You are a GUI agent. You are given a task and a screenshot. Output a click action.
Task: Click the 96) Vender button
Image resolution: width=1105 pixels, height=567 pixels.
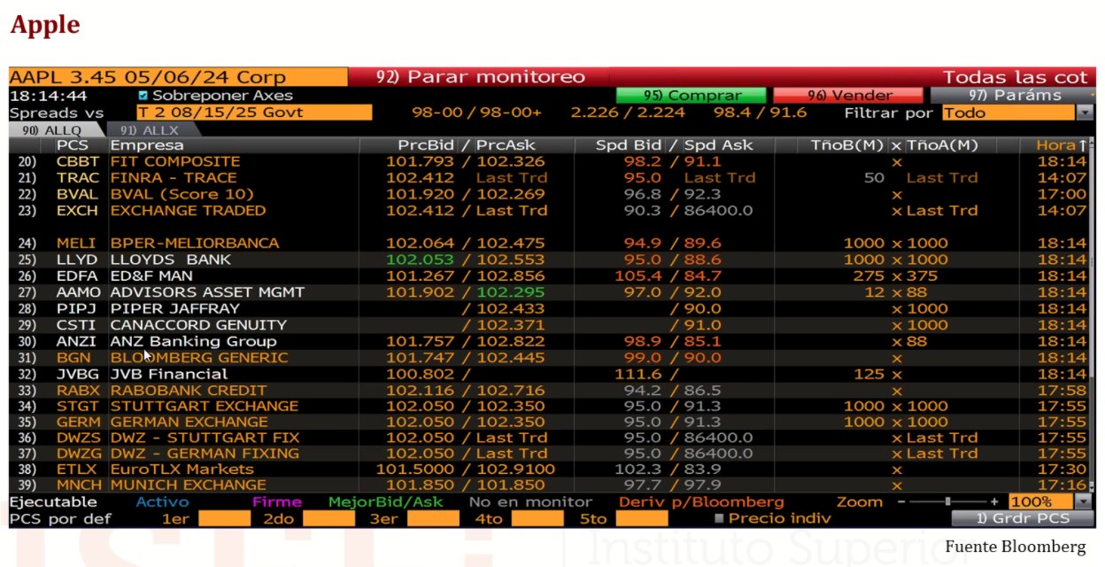(x=848, y=96)
